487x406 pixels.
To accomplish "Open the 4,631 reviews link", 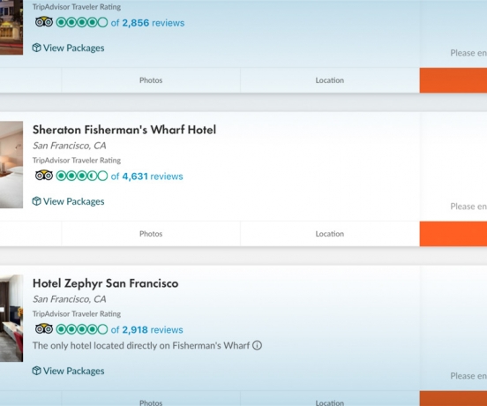I will 147,177.
